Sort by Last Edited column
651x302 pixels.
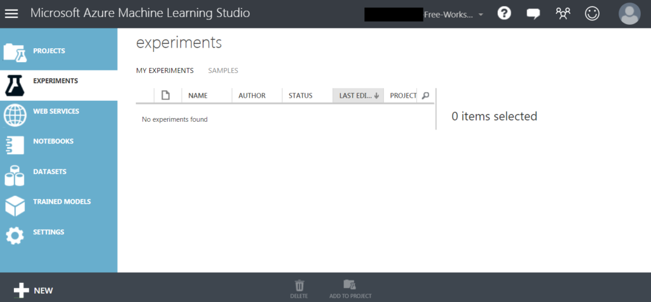tap(359, 95)
